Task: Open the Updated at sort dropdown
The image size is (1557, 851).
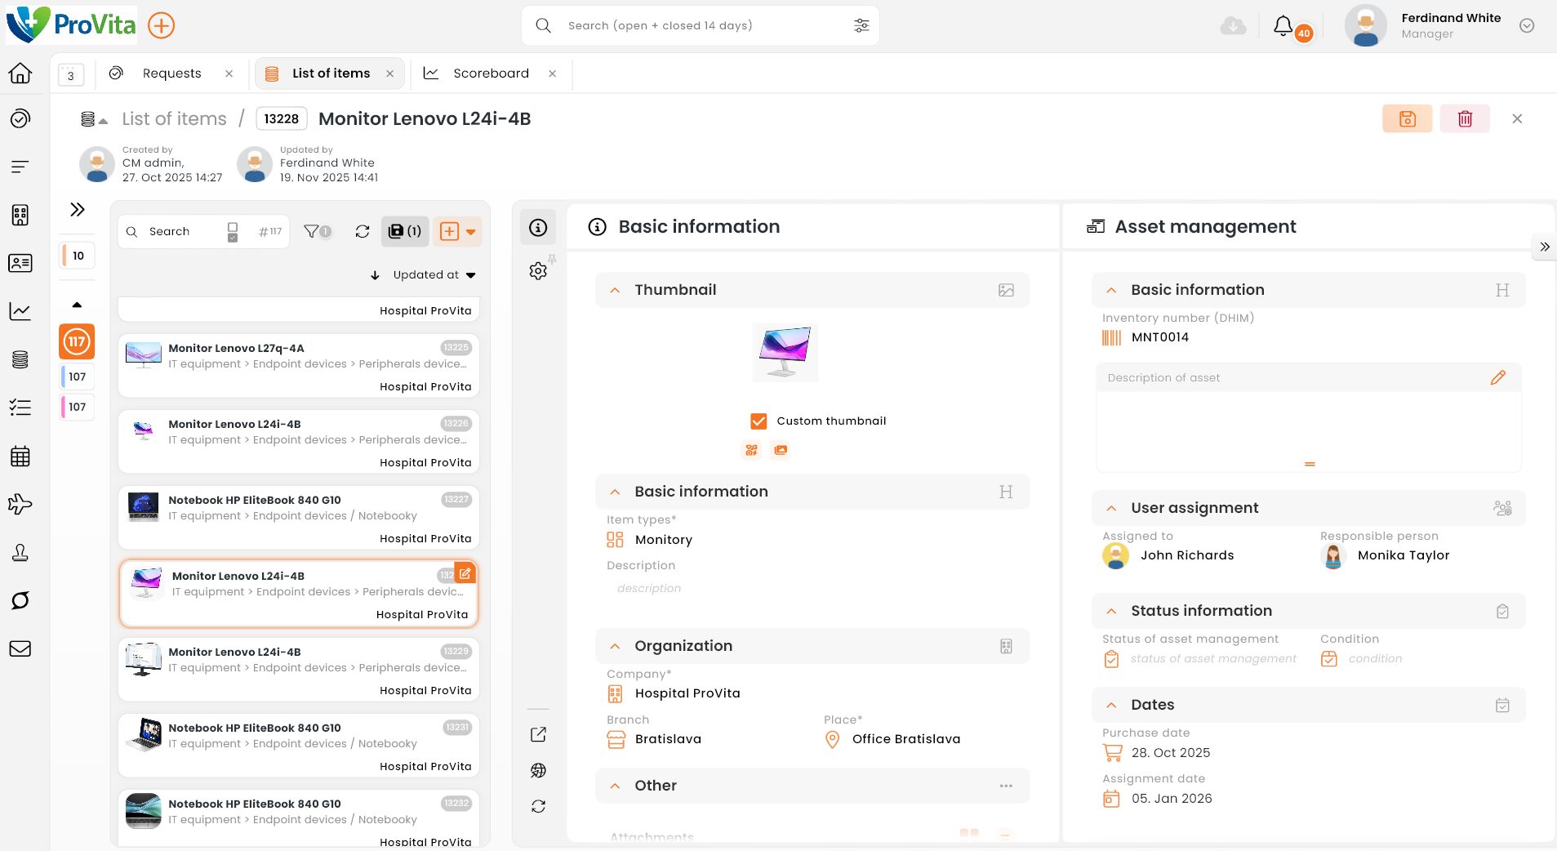Action: [x=434, y=275]
